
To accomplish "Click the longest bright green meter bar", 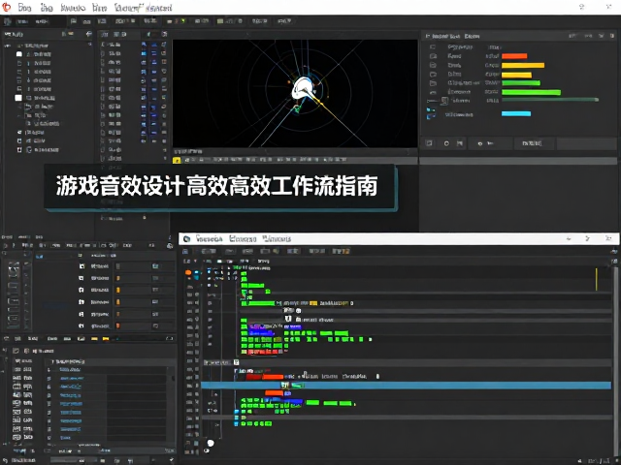I will [531, 92].
